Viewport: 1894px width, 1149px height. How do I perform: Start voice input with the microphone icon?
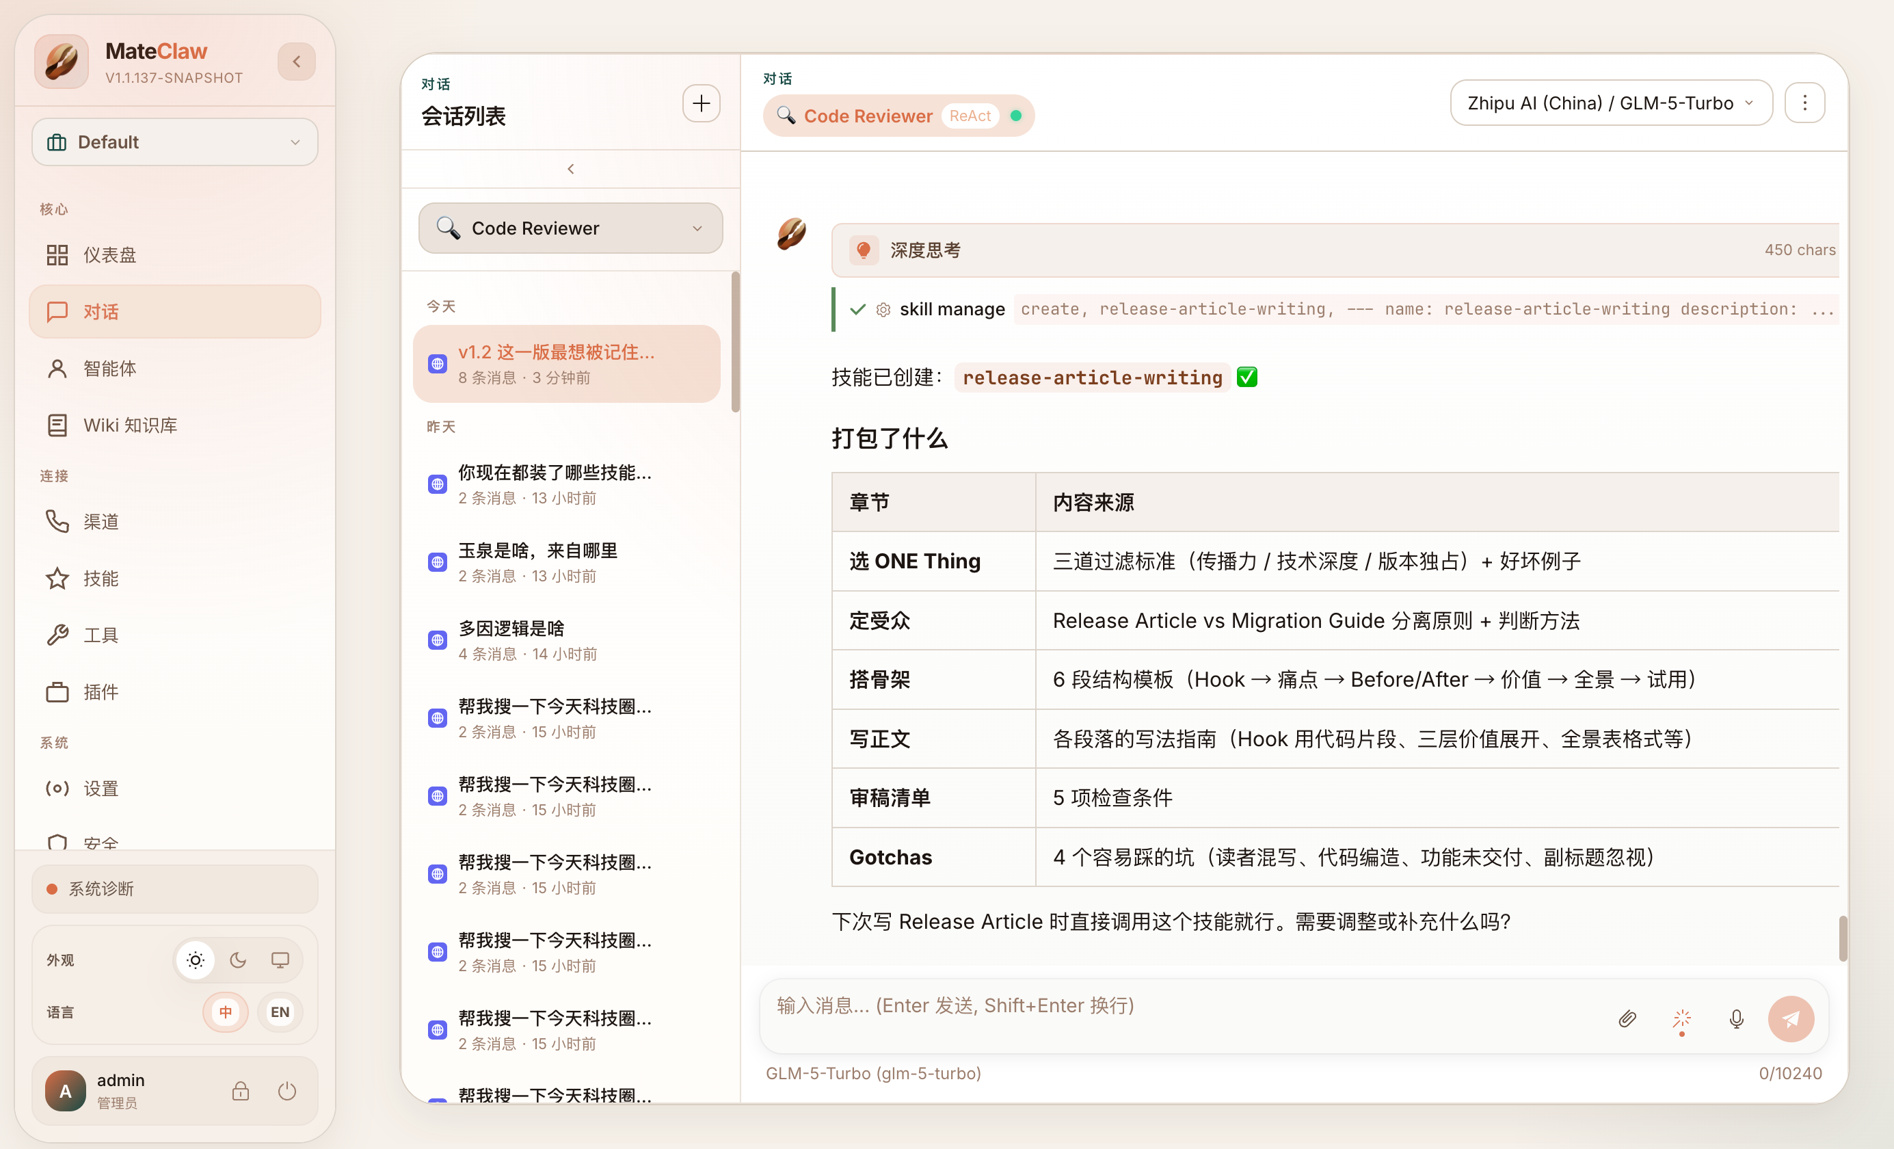coord(1737,1019)
